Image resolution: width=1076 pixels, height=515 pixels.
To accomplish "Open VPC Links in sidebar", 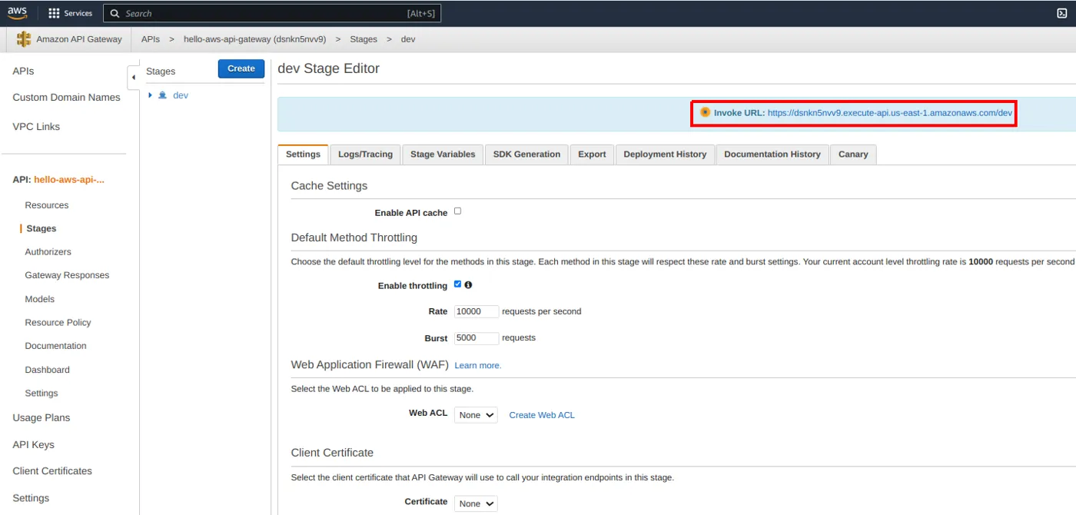I will 36,127.
